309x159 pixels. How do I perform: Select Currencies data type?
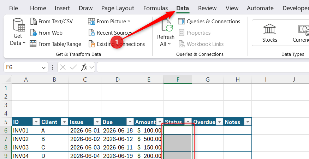[x=301, y=33]
